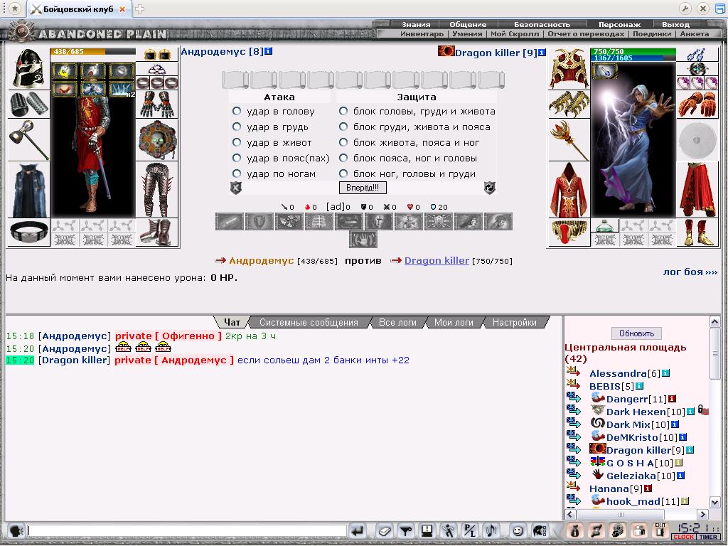The width and height of the screenshot is (728, 546).
Task: Toggle the sound speaker icon
Action: [x=491, y=530]
